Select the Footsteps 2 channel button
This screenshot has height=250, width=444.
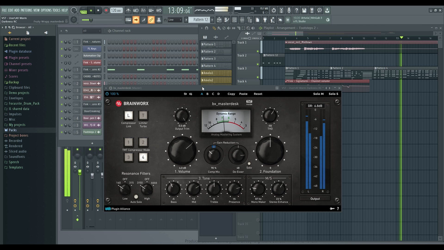[92, 132]
